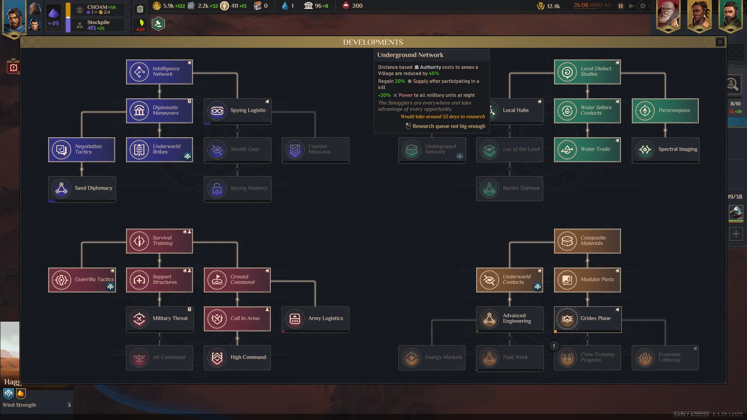Click the Gridex Plane icon
Screen dimensions: 747x420
[x=567, y=319]
